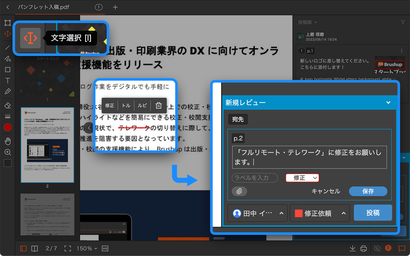Toggle HQ high quality mode
The height and width of the screenshot is (256, 410).
pos(105,248)
